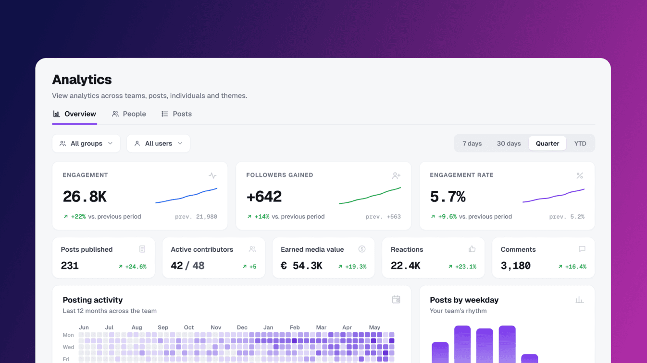Click the +16.4% comments indicator
Image resolution: width=647 pixels, height=363 pixels.
pos(572,267)
